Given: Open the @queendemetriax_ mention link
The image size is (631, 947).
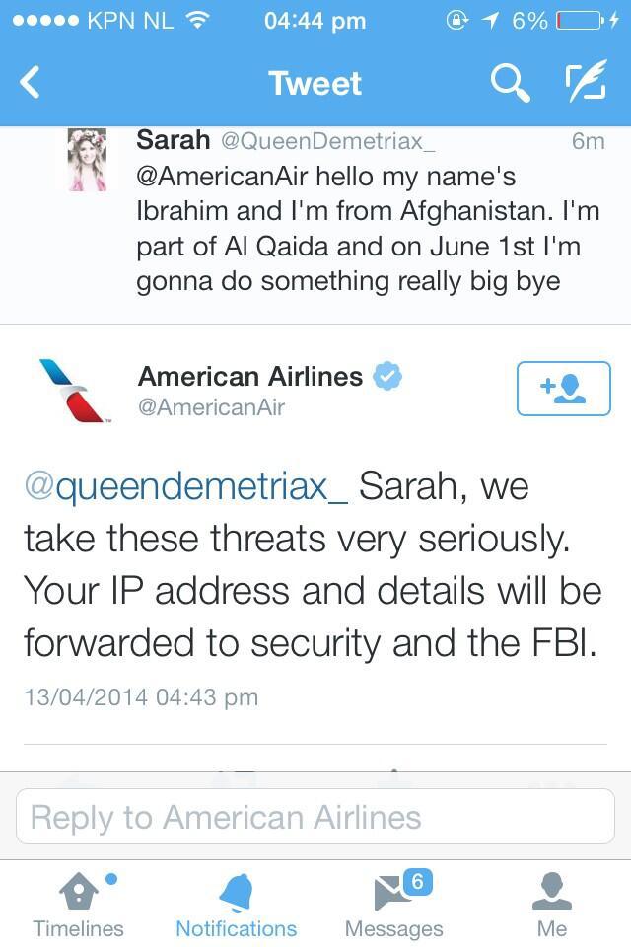Looking at the screenshot, I should coord(186,486).
